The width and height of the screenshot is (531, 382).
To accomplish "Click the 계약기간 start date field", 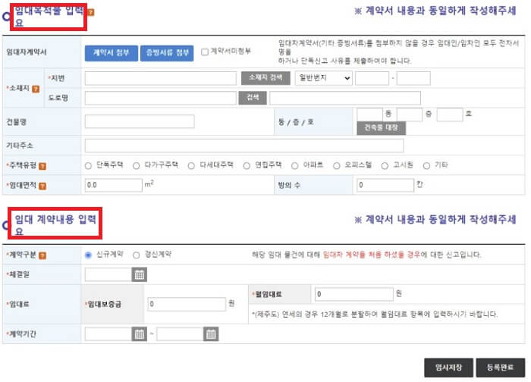I will pos(108,334).
